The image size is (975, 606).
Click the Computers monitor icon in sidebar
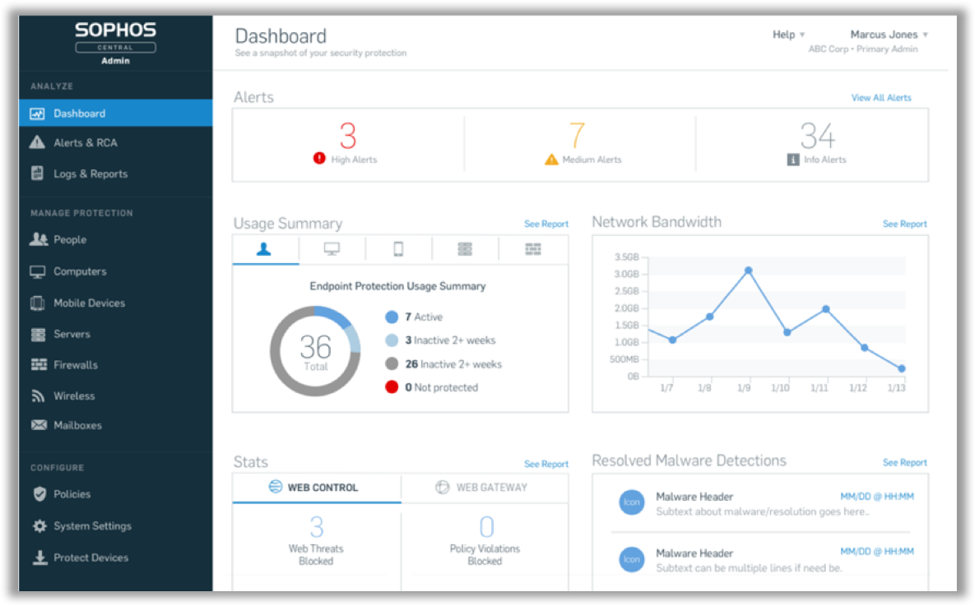click(38, 271)
